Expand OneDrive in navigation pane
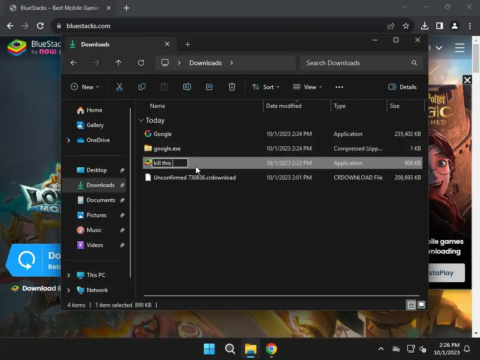Viewport: 480px width, 360px height. [x=68, y=140]
